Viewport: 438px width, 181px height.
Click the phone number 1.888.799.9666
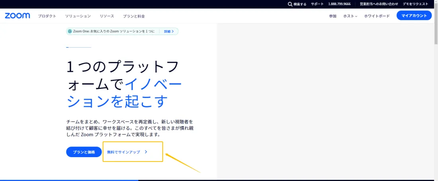(339, 4)
